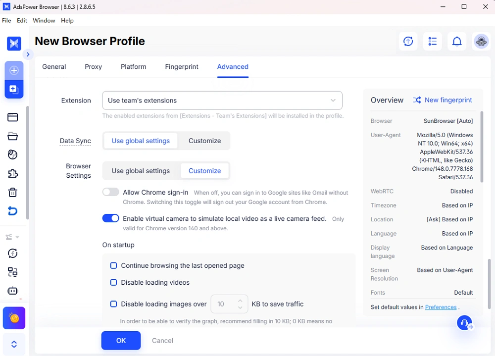Open the Facebook sync sidebar icon

pos(13,254)
